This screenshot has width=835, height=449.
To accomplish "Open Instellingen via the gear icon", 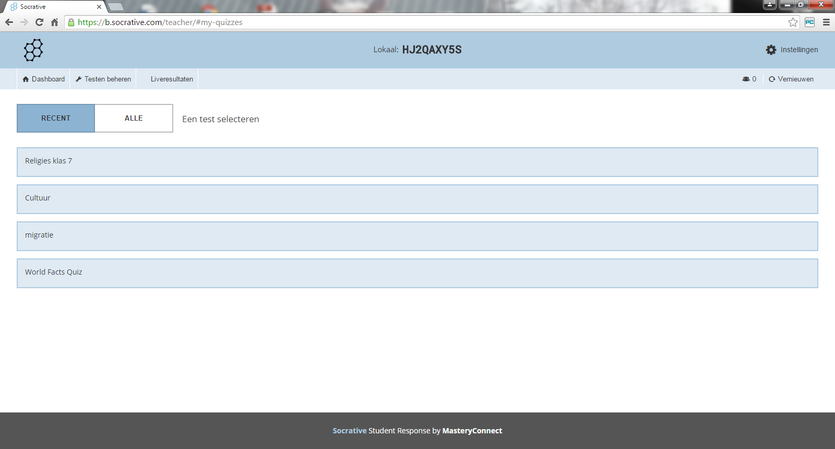I will [771, 50].
